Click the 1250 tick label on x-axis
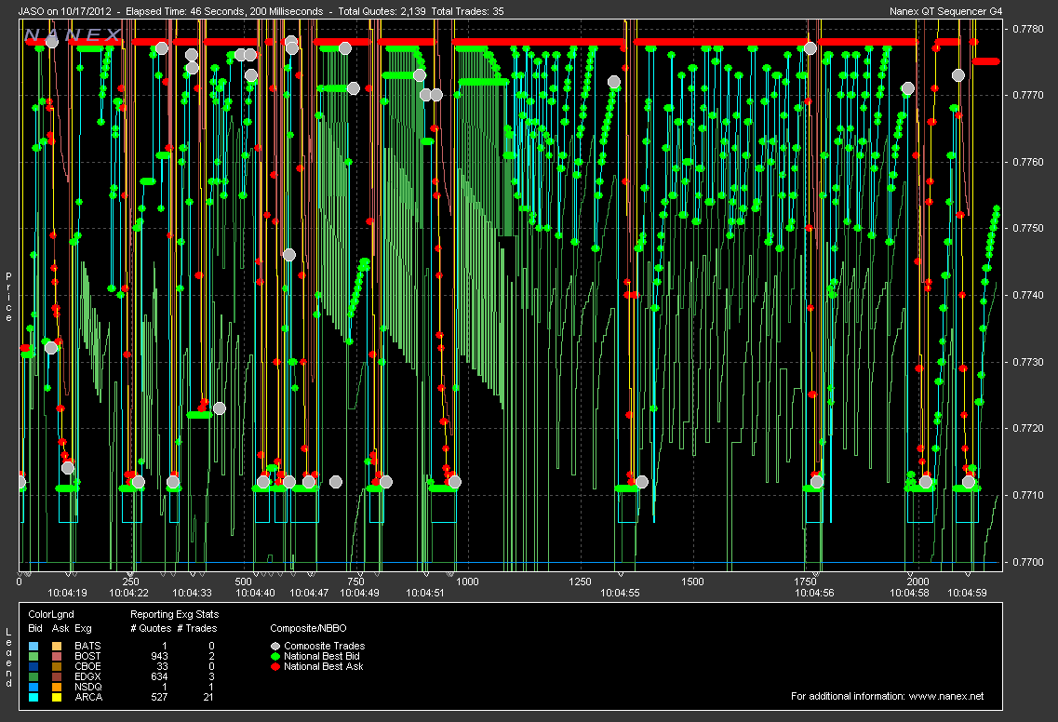This screenshot has height=722, width=1058. tap(580, 582)
